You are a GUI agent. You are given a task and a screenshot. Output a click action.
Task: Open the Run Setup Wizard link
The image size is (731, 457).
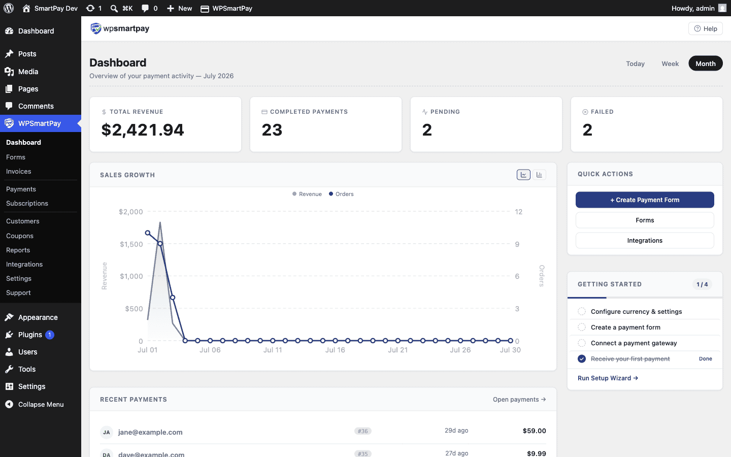click(x=608, y=378)
